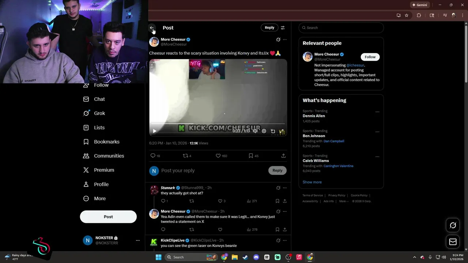Bookmark this page with browser star icon

[x=407, y=15]
